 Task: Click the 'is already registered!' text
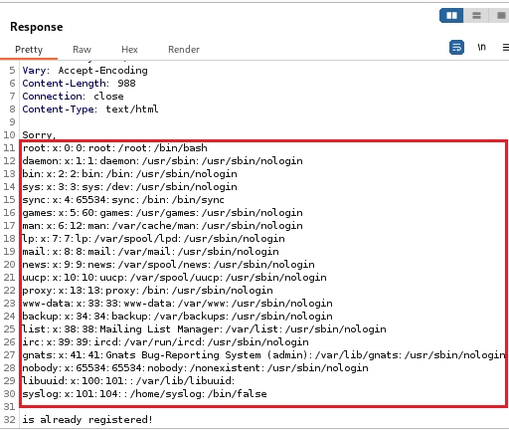(x=87, y=420)
